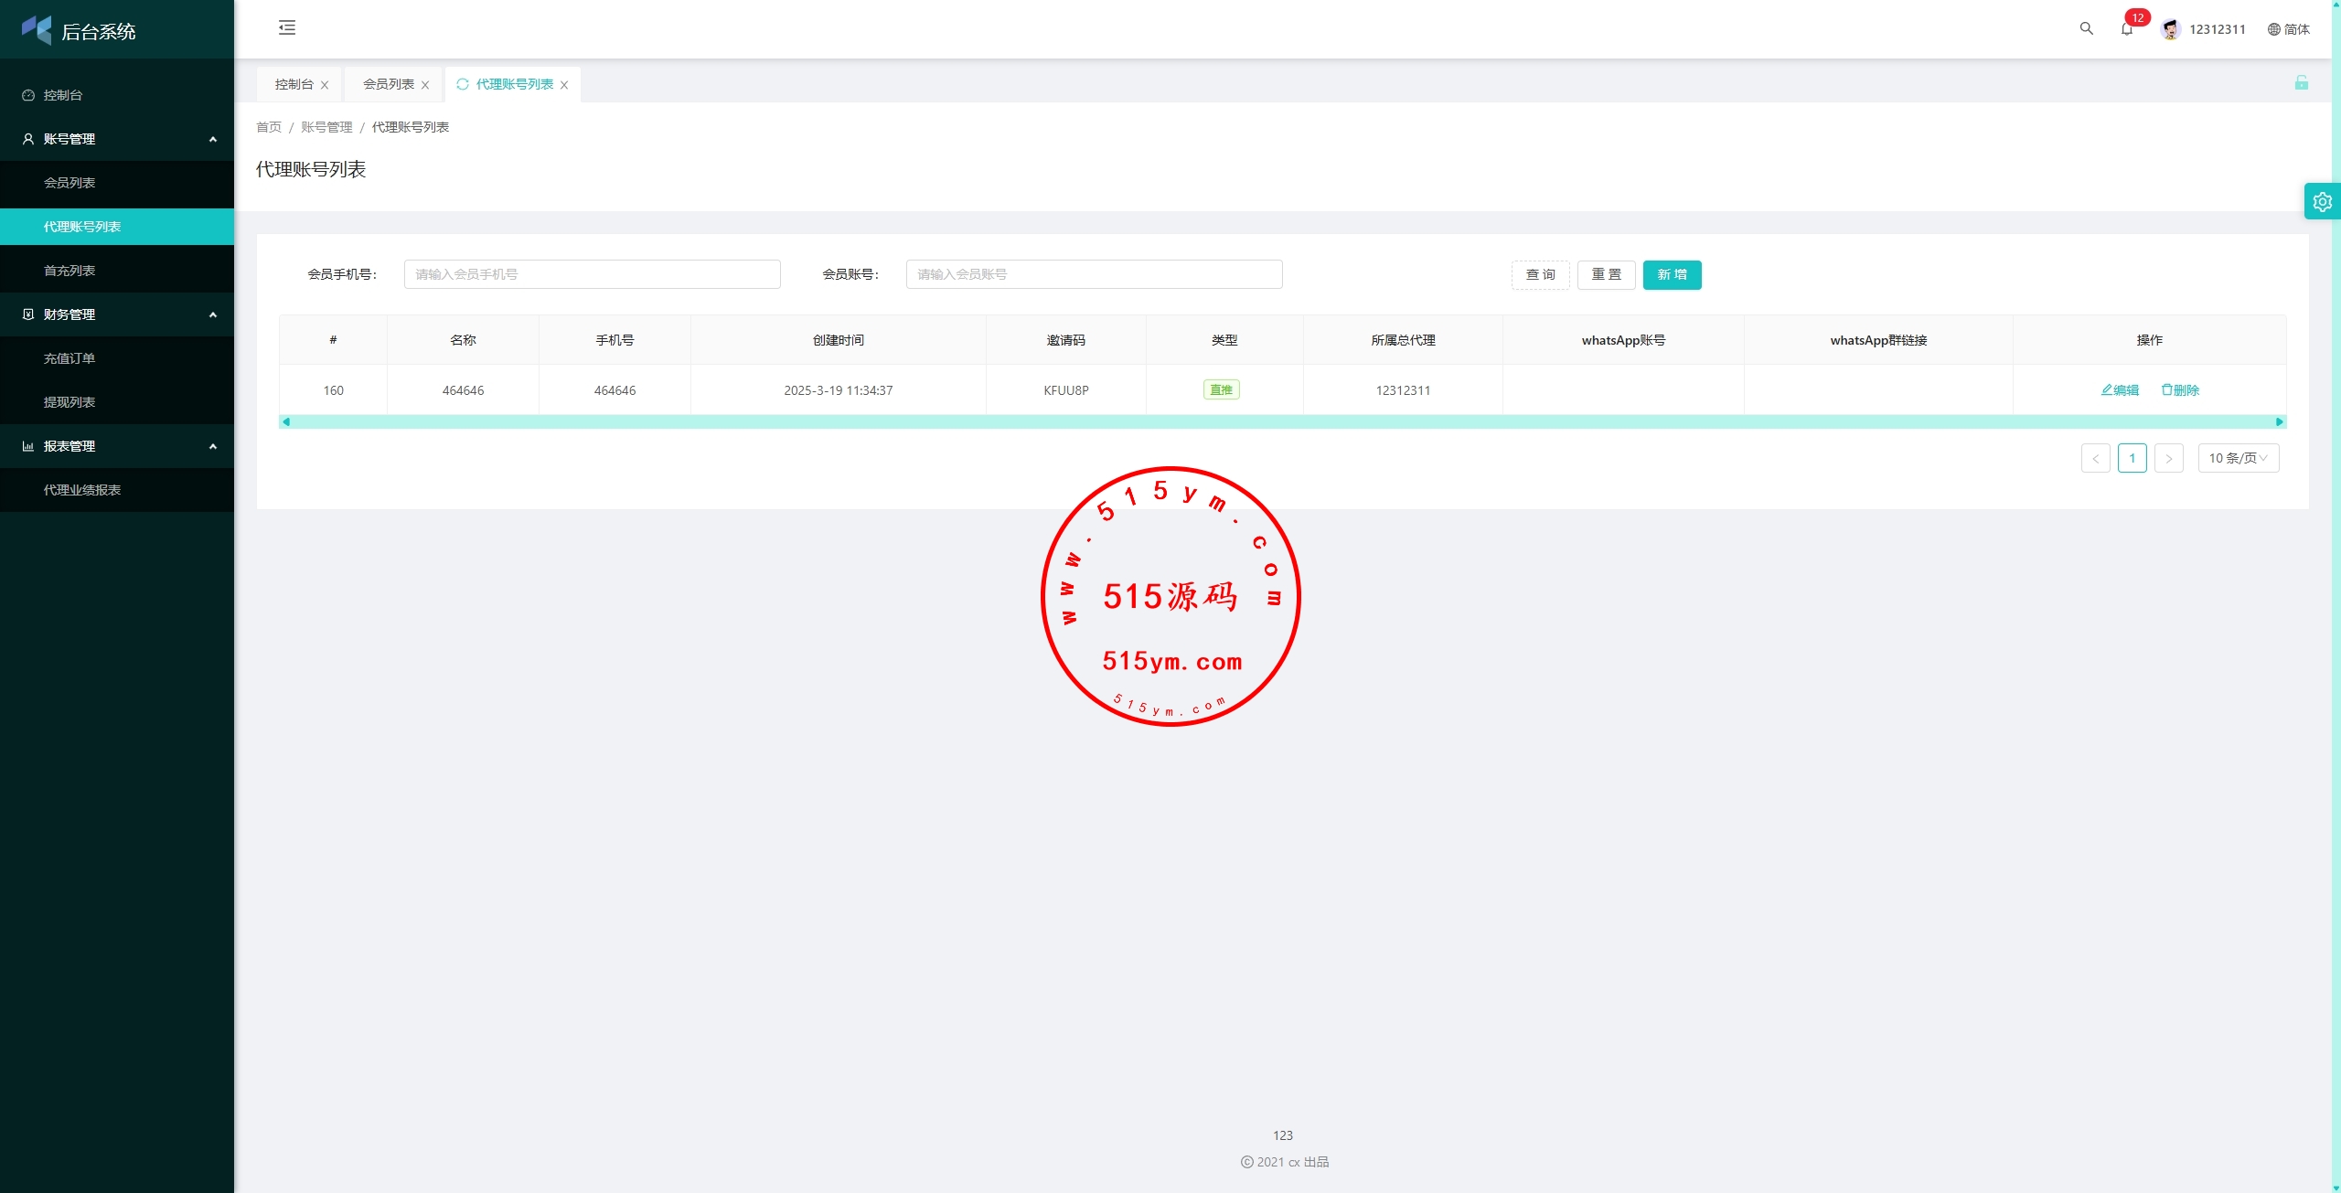Close the 控制台 tab
This screenshot has width=2341, height=1193.
pos(325,85)
